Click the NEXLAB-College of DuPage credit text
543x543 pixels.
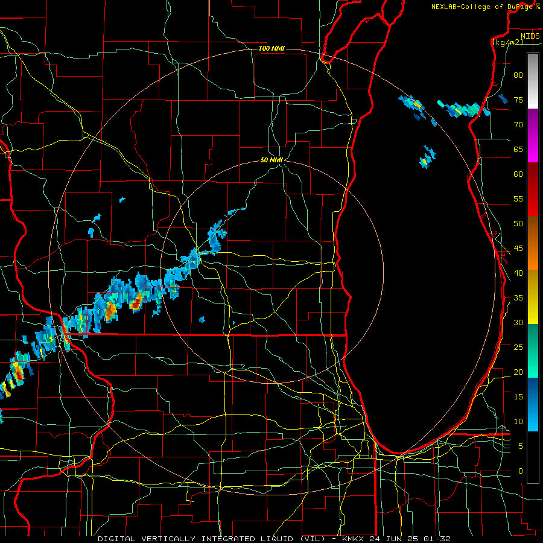pyautogui.click(x=485, y=7)
